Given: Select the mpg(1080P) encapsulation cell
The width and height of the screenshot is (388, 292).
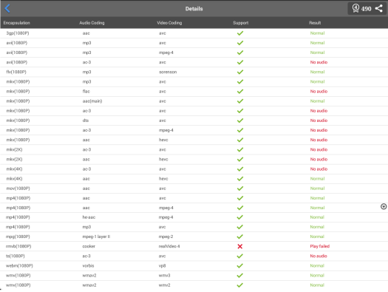Looking at the screenshot, I should pyautogui.click(x=18, y=237).
